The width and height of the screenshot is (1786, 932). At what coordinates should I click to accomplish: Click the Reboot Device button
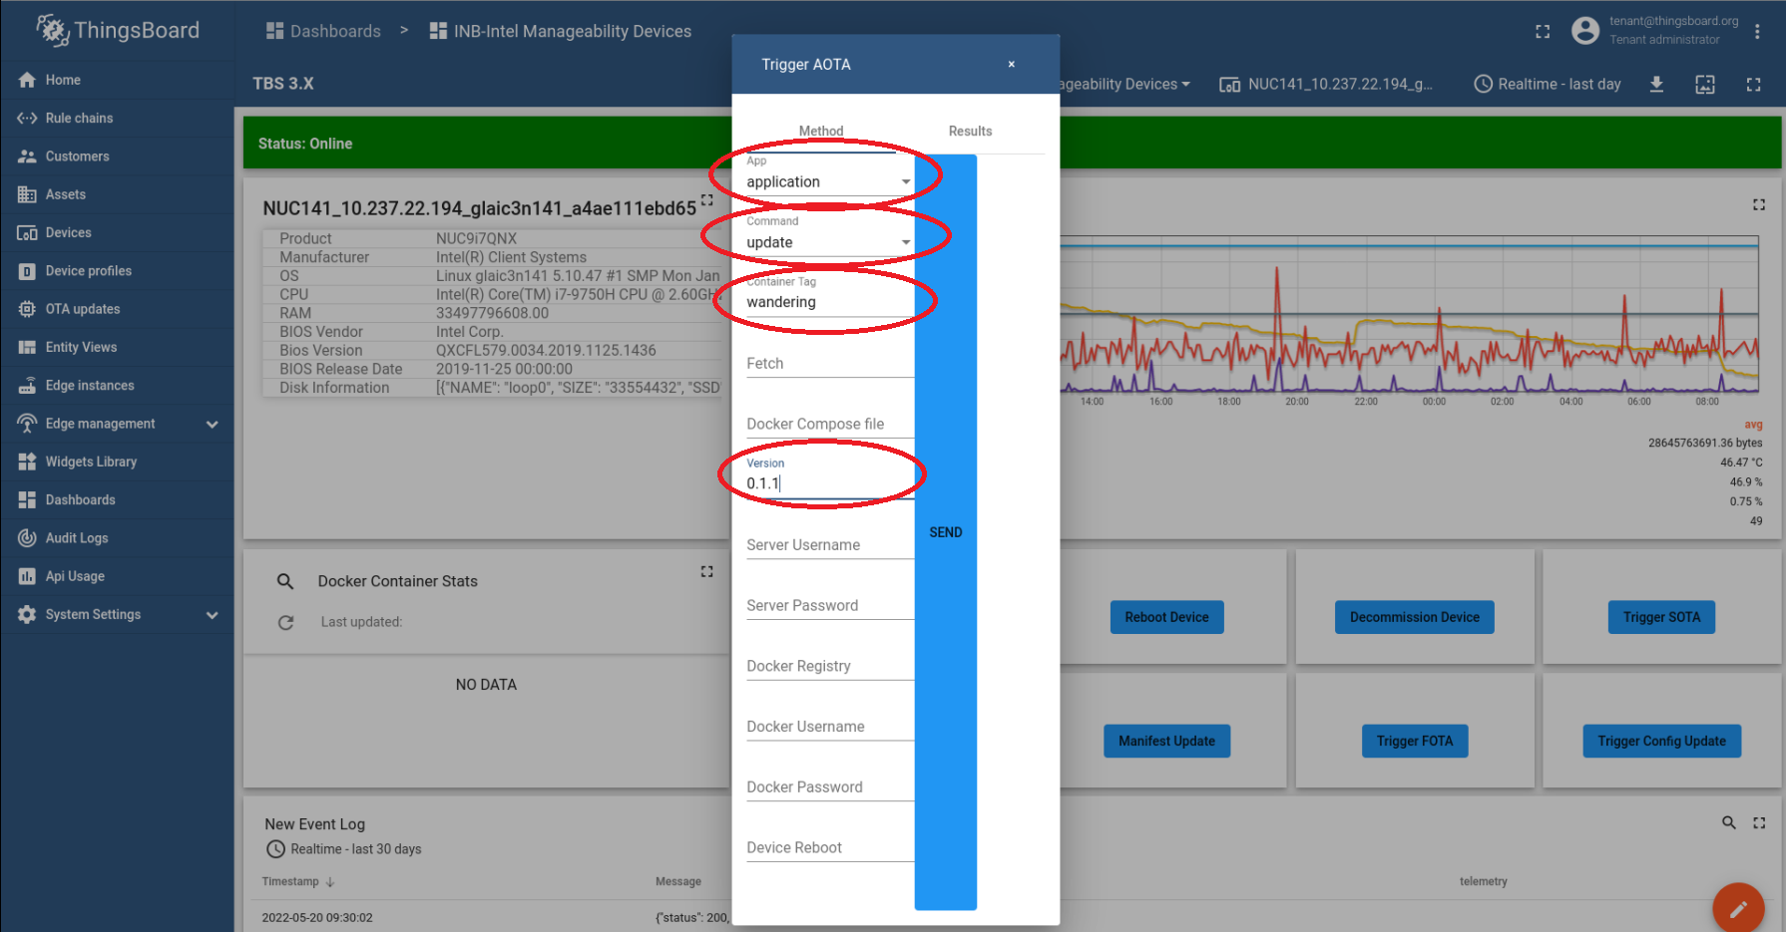[1166, 617]
